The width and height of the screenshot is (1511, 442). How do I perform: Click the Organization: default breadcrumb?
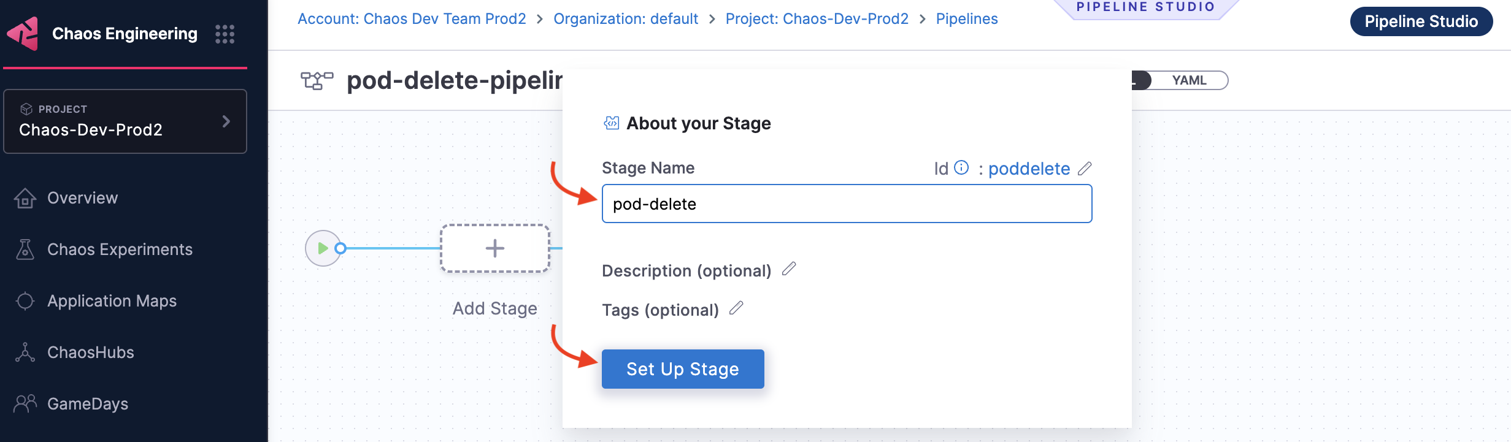[x=625, y=19]
